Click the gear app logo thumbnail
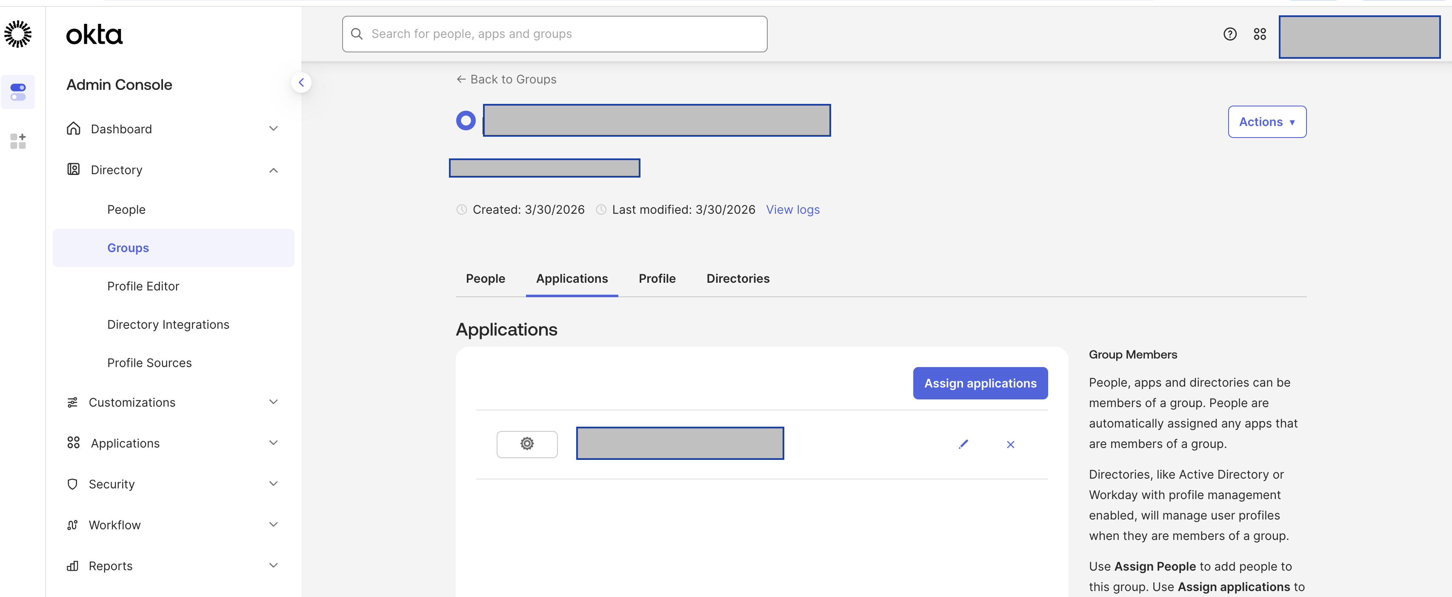The width and height of the screenshot is (1452, 597). click(526, 444)
